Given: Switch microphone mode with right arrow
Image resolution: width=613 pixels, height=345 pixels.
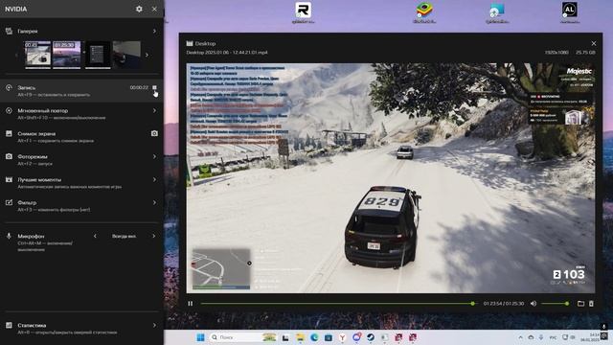Looking at the screenshot, I should coord(153,237).
